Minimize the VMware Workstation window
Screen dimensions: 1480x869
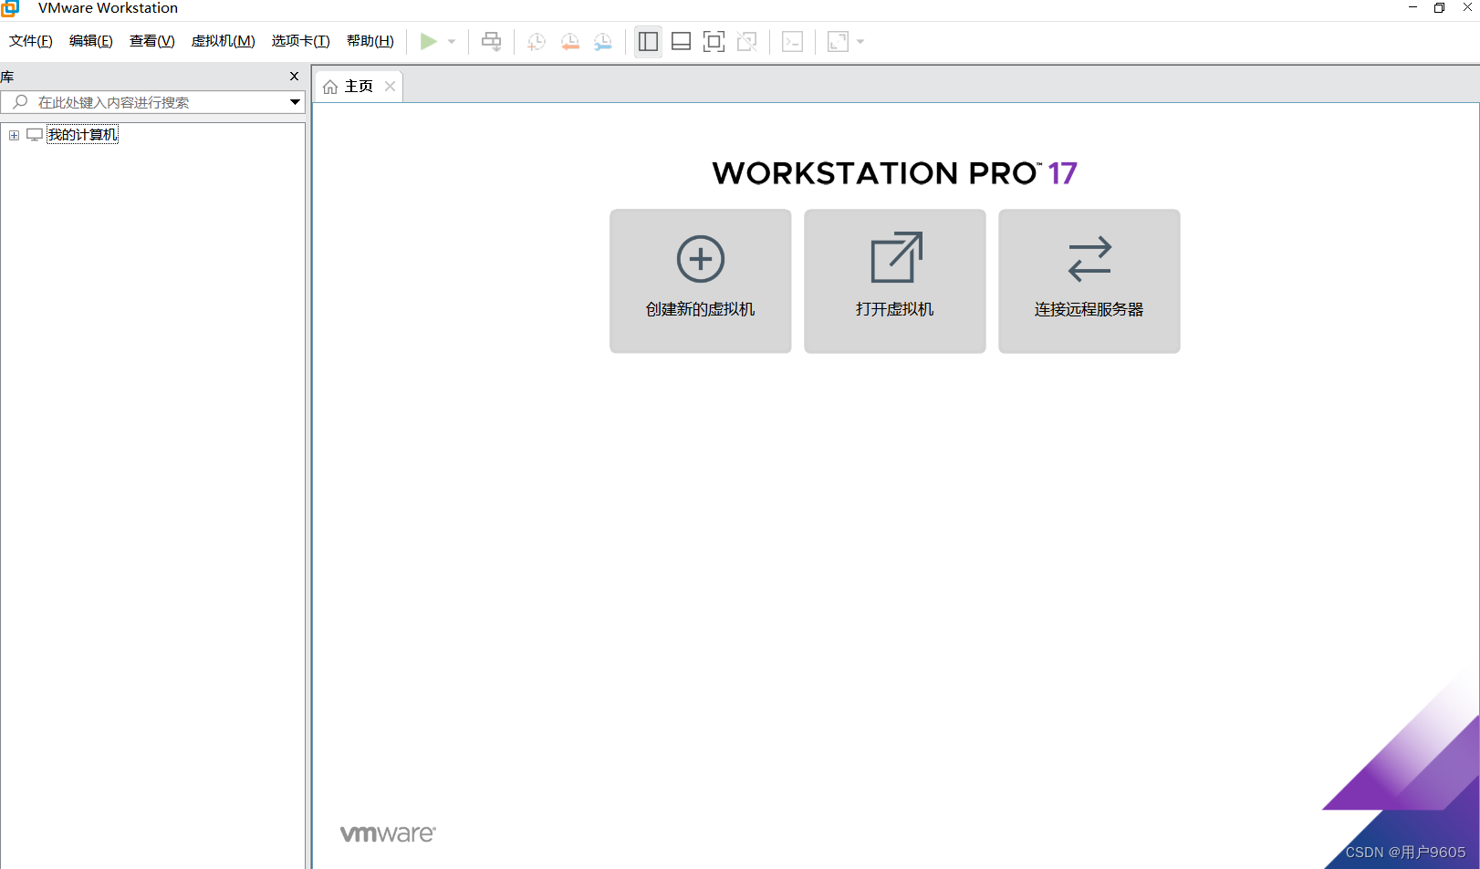1412,7
